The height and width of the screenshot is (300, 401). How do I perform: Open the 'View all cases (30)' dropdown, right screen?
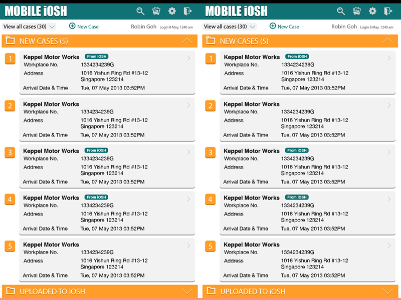coord(230,26)
